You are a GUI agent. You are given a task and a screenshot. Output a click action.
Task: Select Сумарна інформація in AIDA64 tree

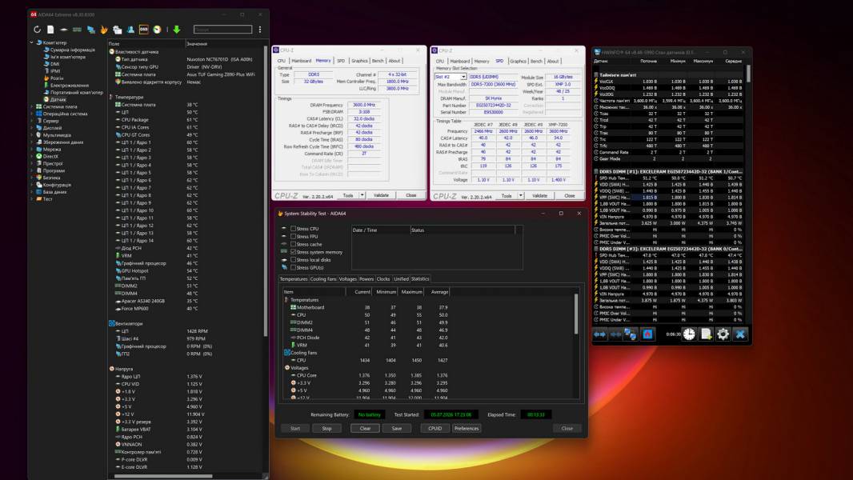pyautogui.click(x=72, y=50)
